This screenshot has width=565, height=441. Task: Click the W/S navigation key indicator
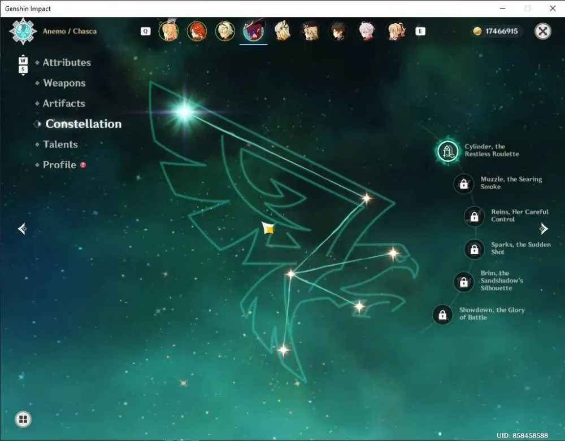pos(23,65)
